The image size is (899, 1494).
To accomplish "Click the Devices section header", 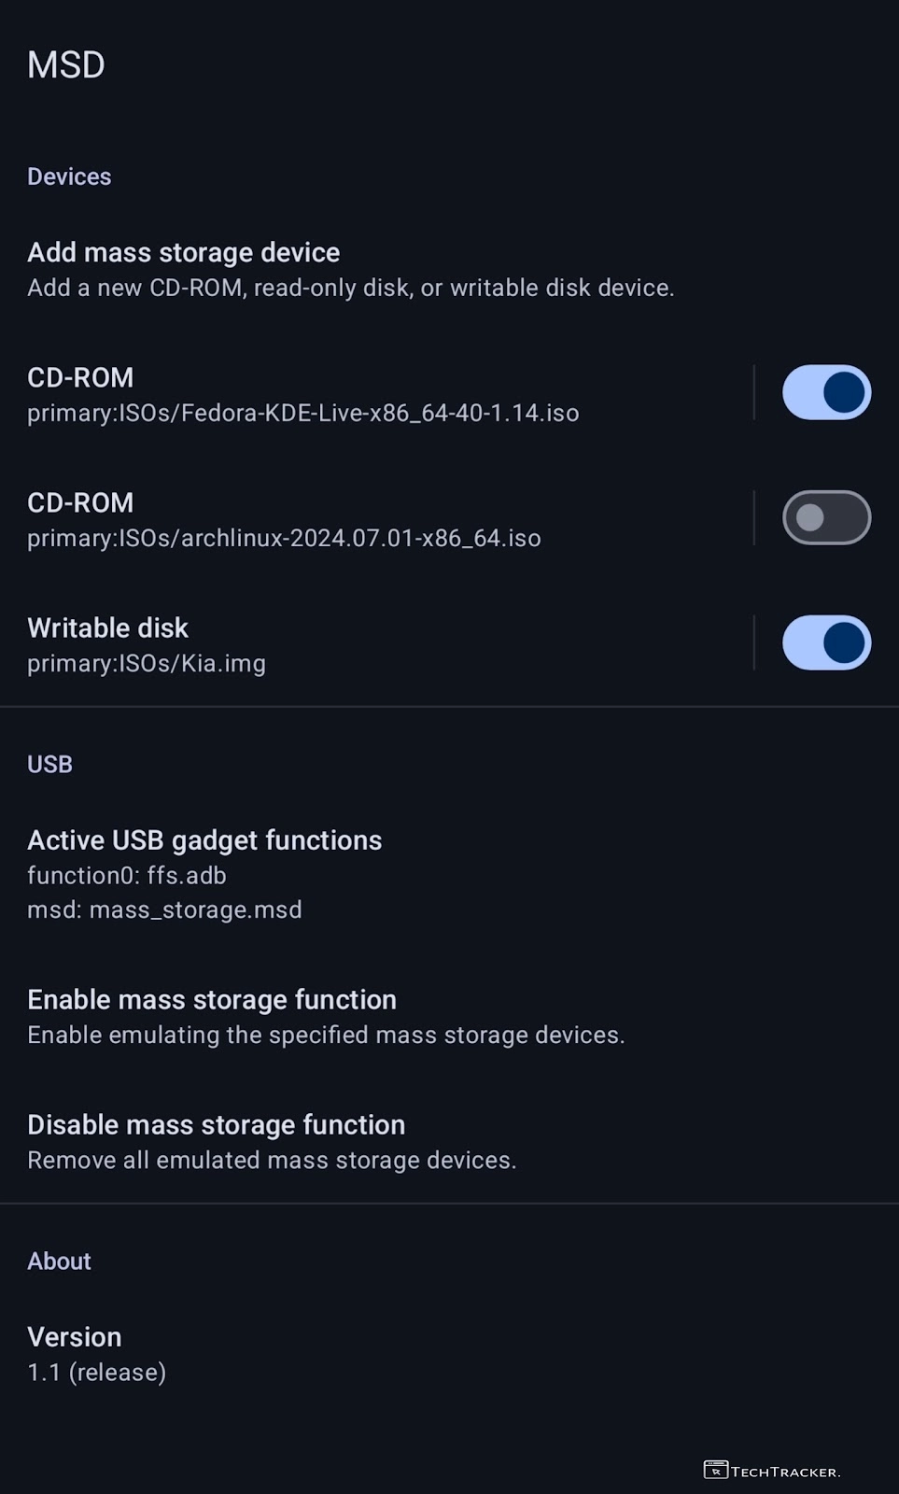I will pyautogui.click(x=69, y=176).
